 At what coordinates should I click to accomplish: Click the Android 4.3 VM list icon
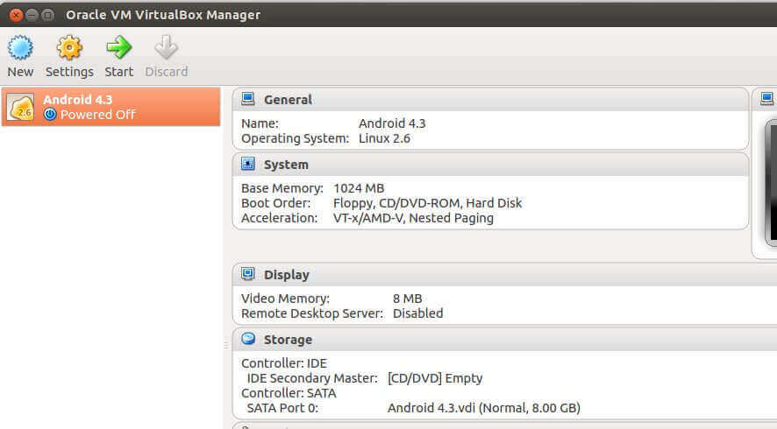[x=20, y=108]
